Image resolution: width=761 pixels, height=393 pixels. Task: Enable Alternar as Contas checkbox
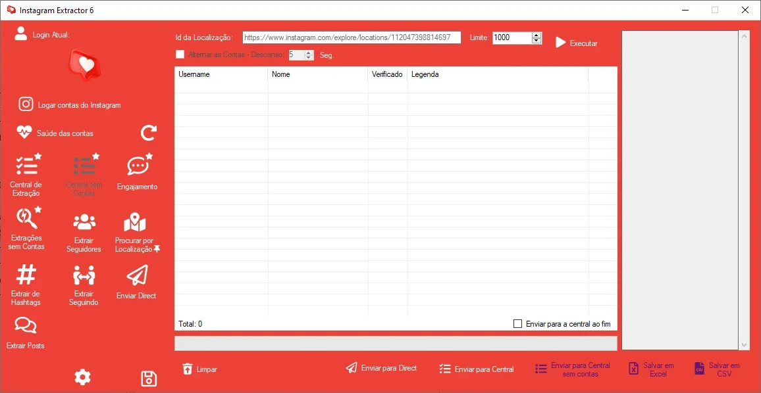[x=180, y=55]
